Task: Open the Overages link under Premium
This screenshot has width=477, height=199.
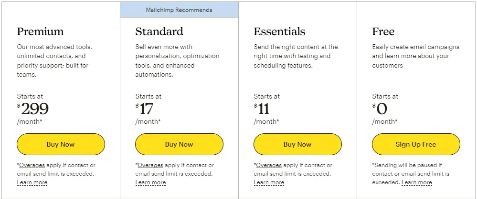Action: click(32, 165)
